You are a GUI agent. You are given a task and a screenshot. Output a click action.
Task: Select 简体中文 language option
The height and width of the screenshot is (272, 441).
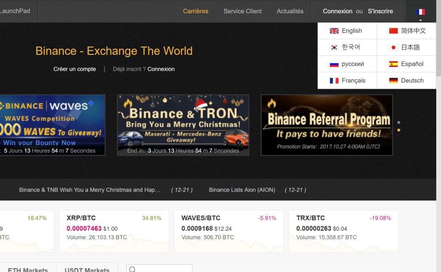(407, 31)
